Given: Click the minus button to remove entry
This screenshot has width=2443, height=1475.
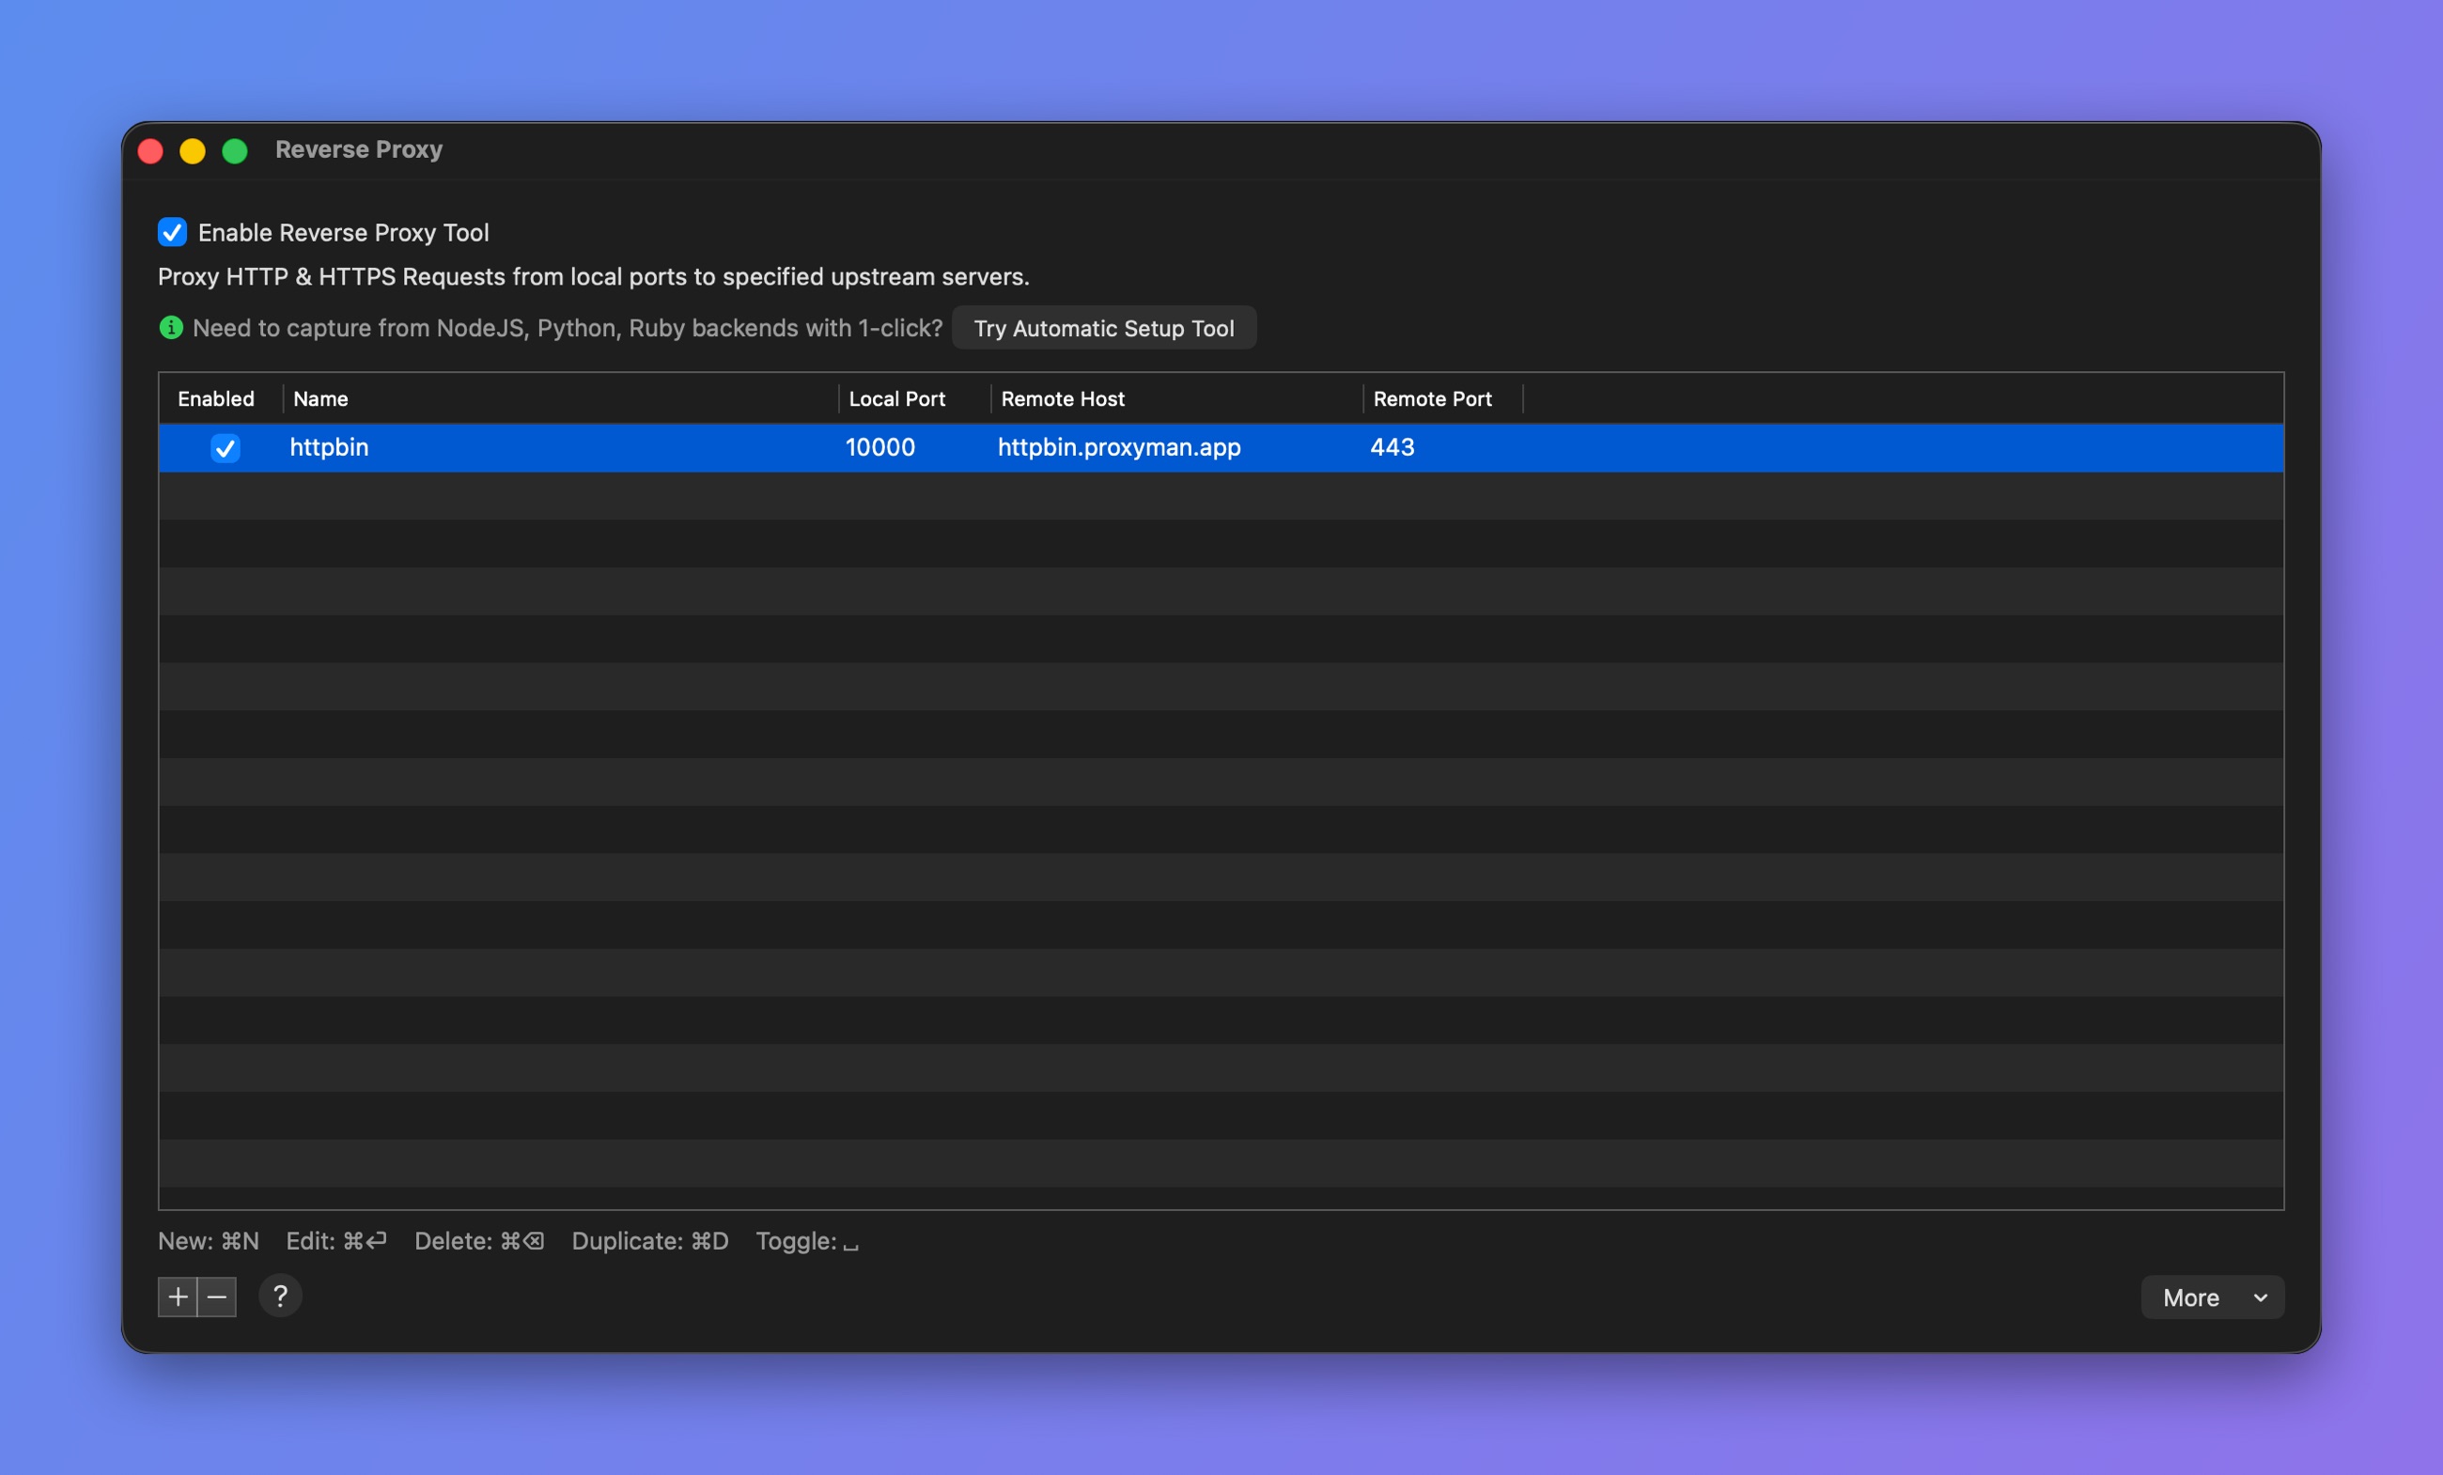Looking at the screenshot, I should click(x=217, y=1296).
